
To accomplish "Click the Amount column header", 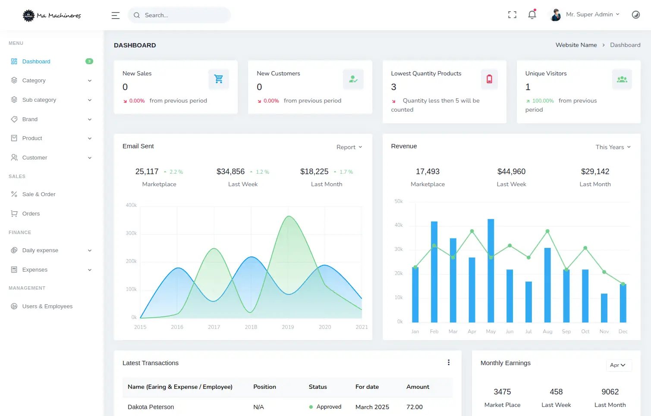I will point(418,387).
